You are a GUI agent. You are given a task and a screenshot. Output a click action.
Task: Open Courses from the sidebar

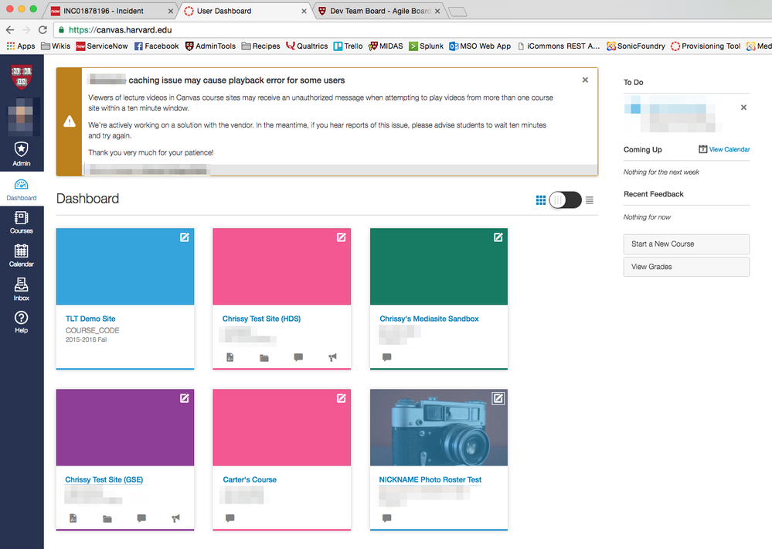pyautogui.click(x=22, y=222)
